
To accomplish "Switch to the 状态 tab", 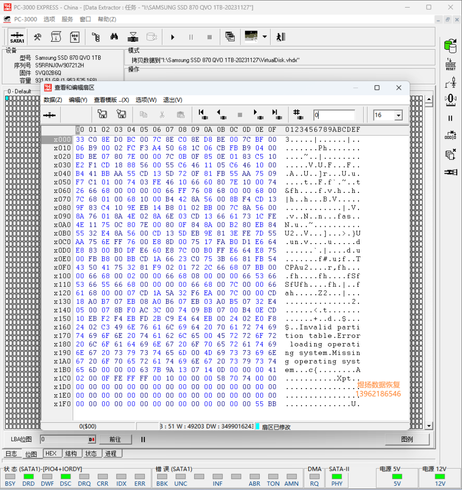I will [x=91, y=454].
